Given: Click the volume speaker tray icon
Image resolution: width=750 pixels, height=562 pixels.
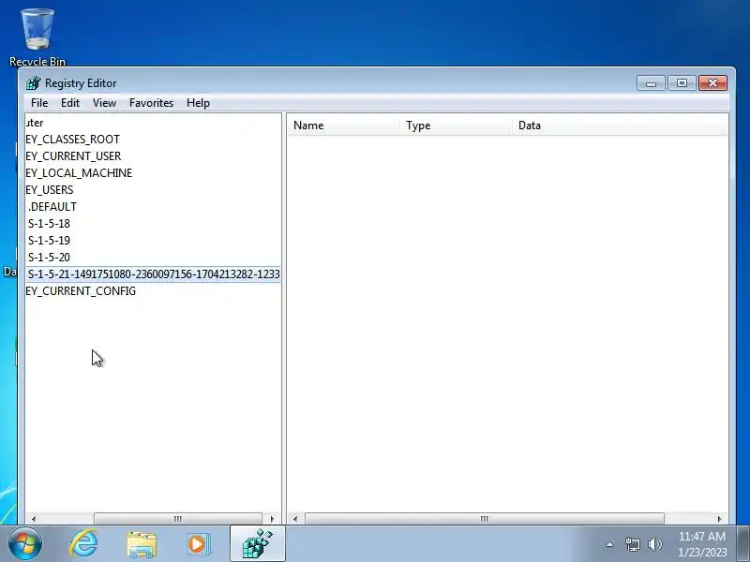Looking at the screenshot, I should tap(654, 544).
